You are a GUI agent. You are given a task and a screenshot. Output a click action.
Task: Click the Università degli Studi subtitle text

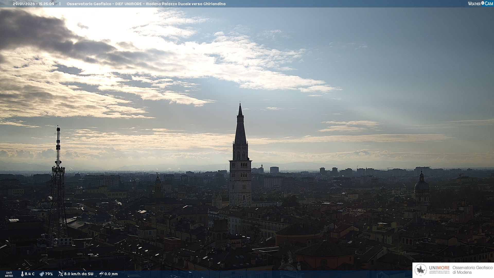pyautogui.click(x=439, y=272)
